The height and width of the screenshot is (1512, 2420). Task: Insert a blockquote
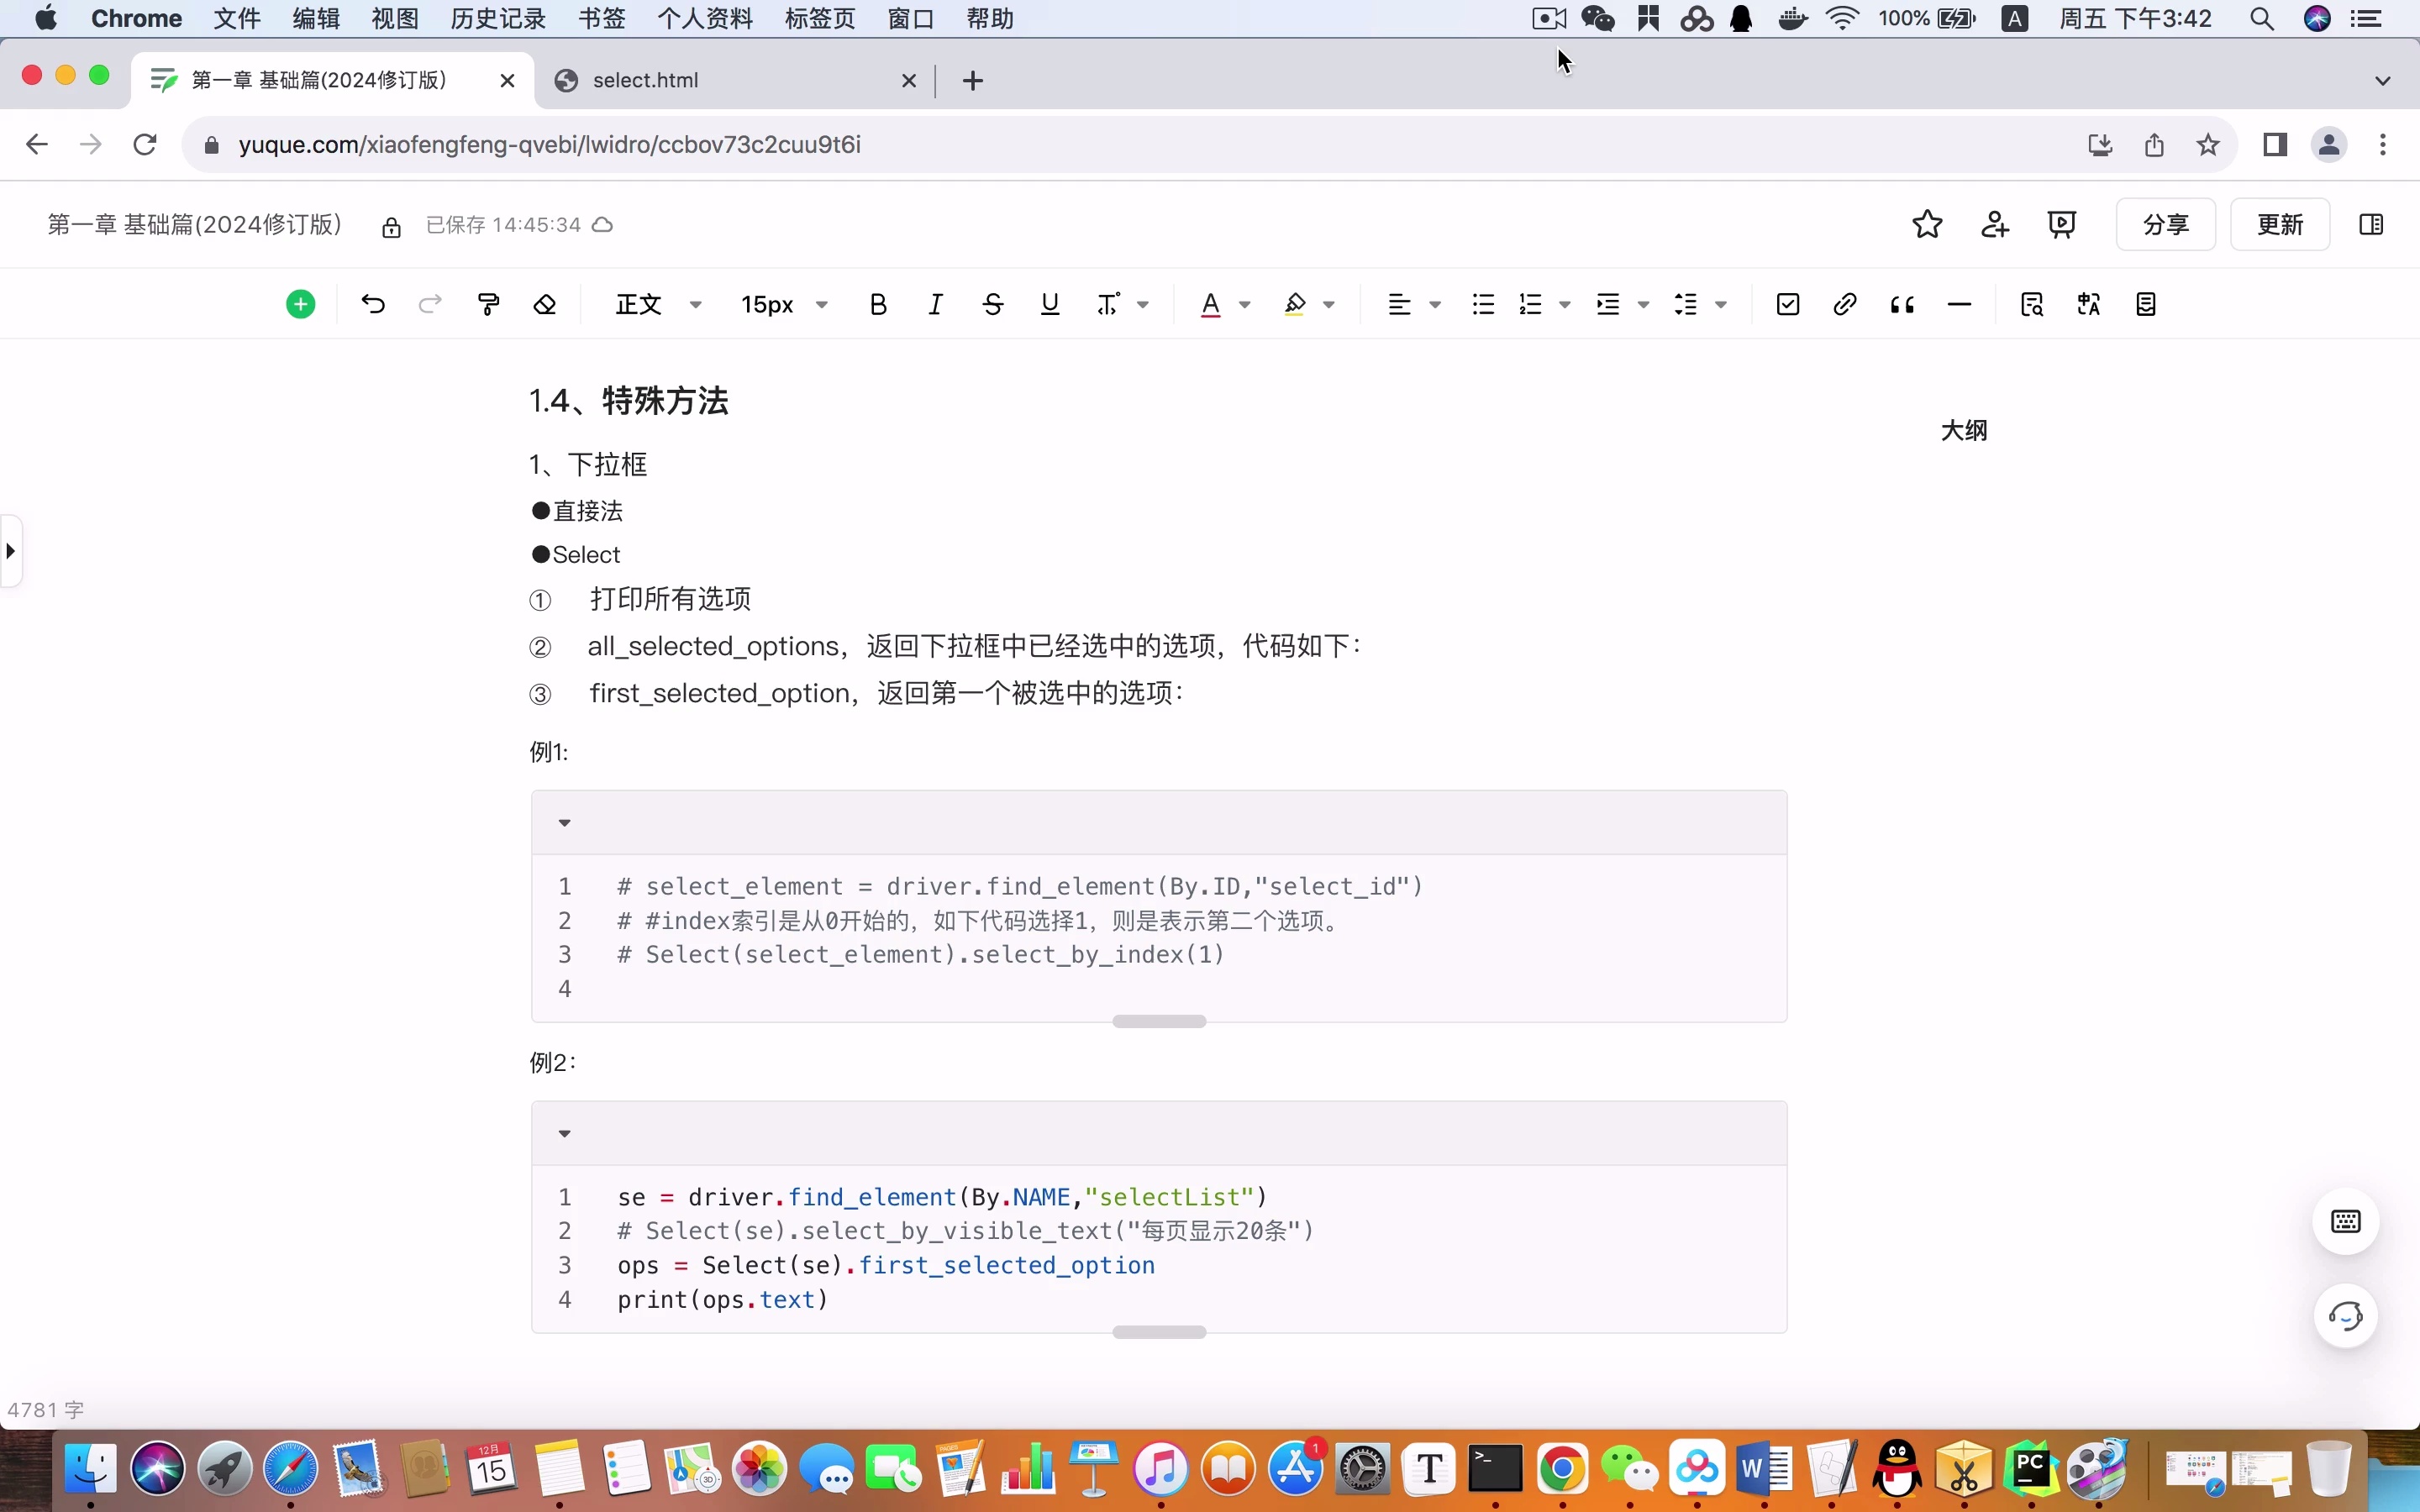(x=1901, y=304)
